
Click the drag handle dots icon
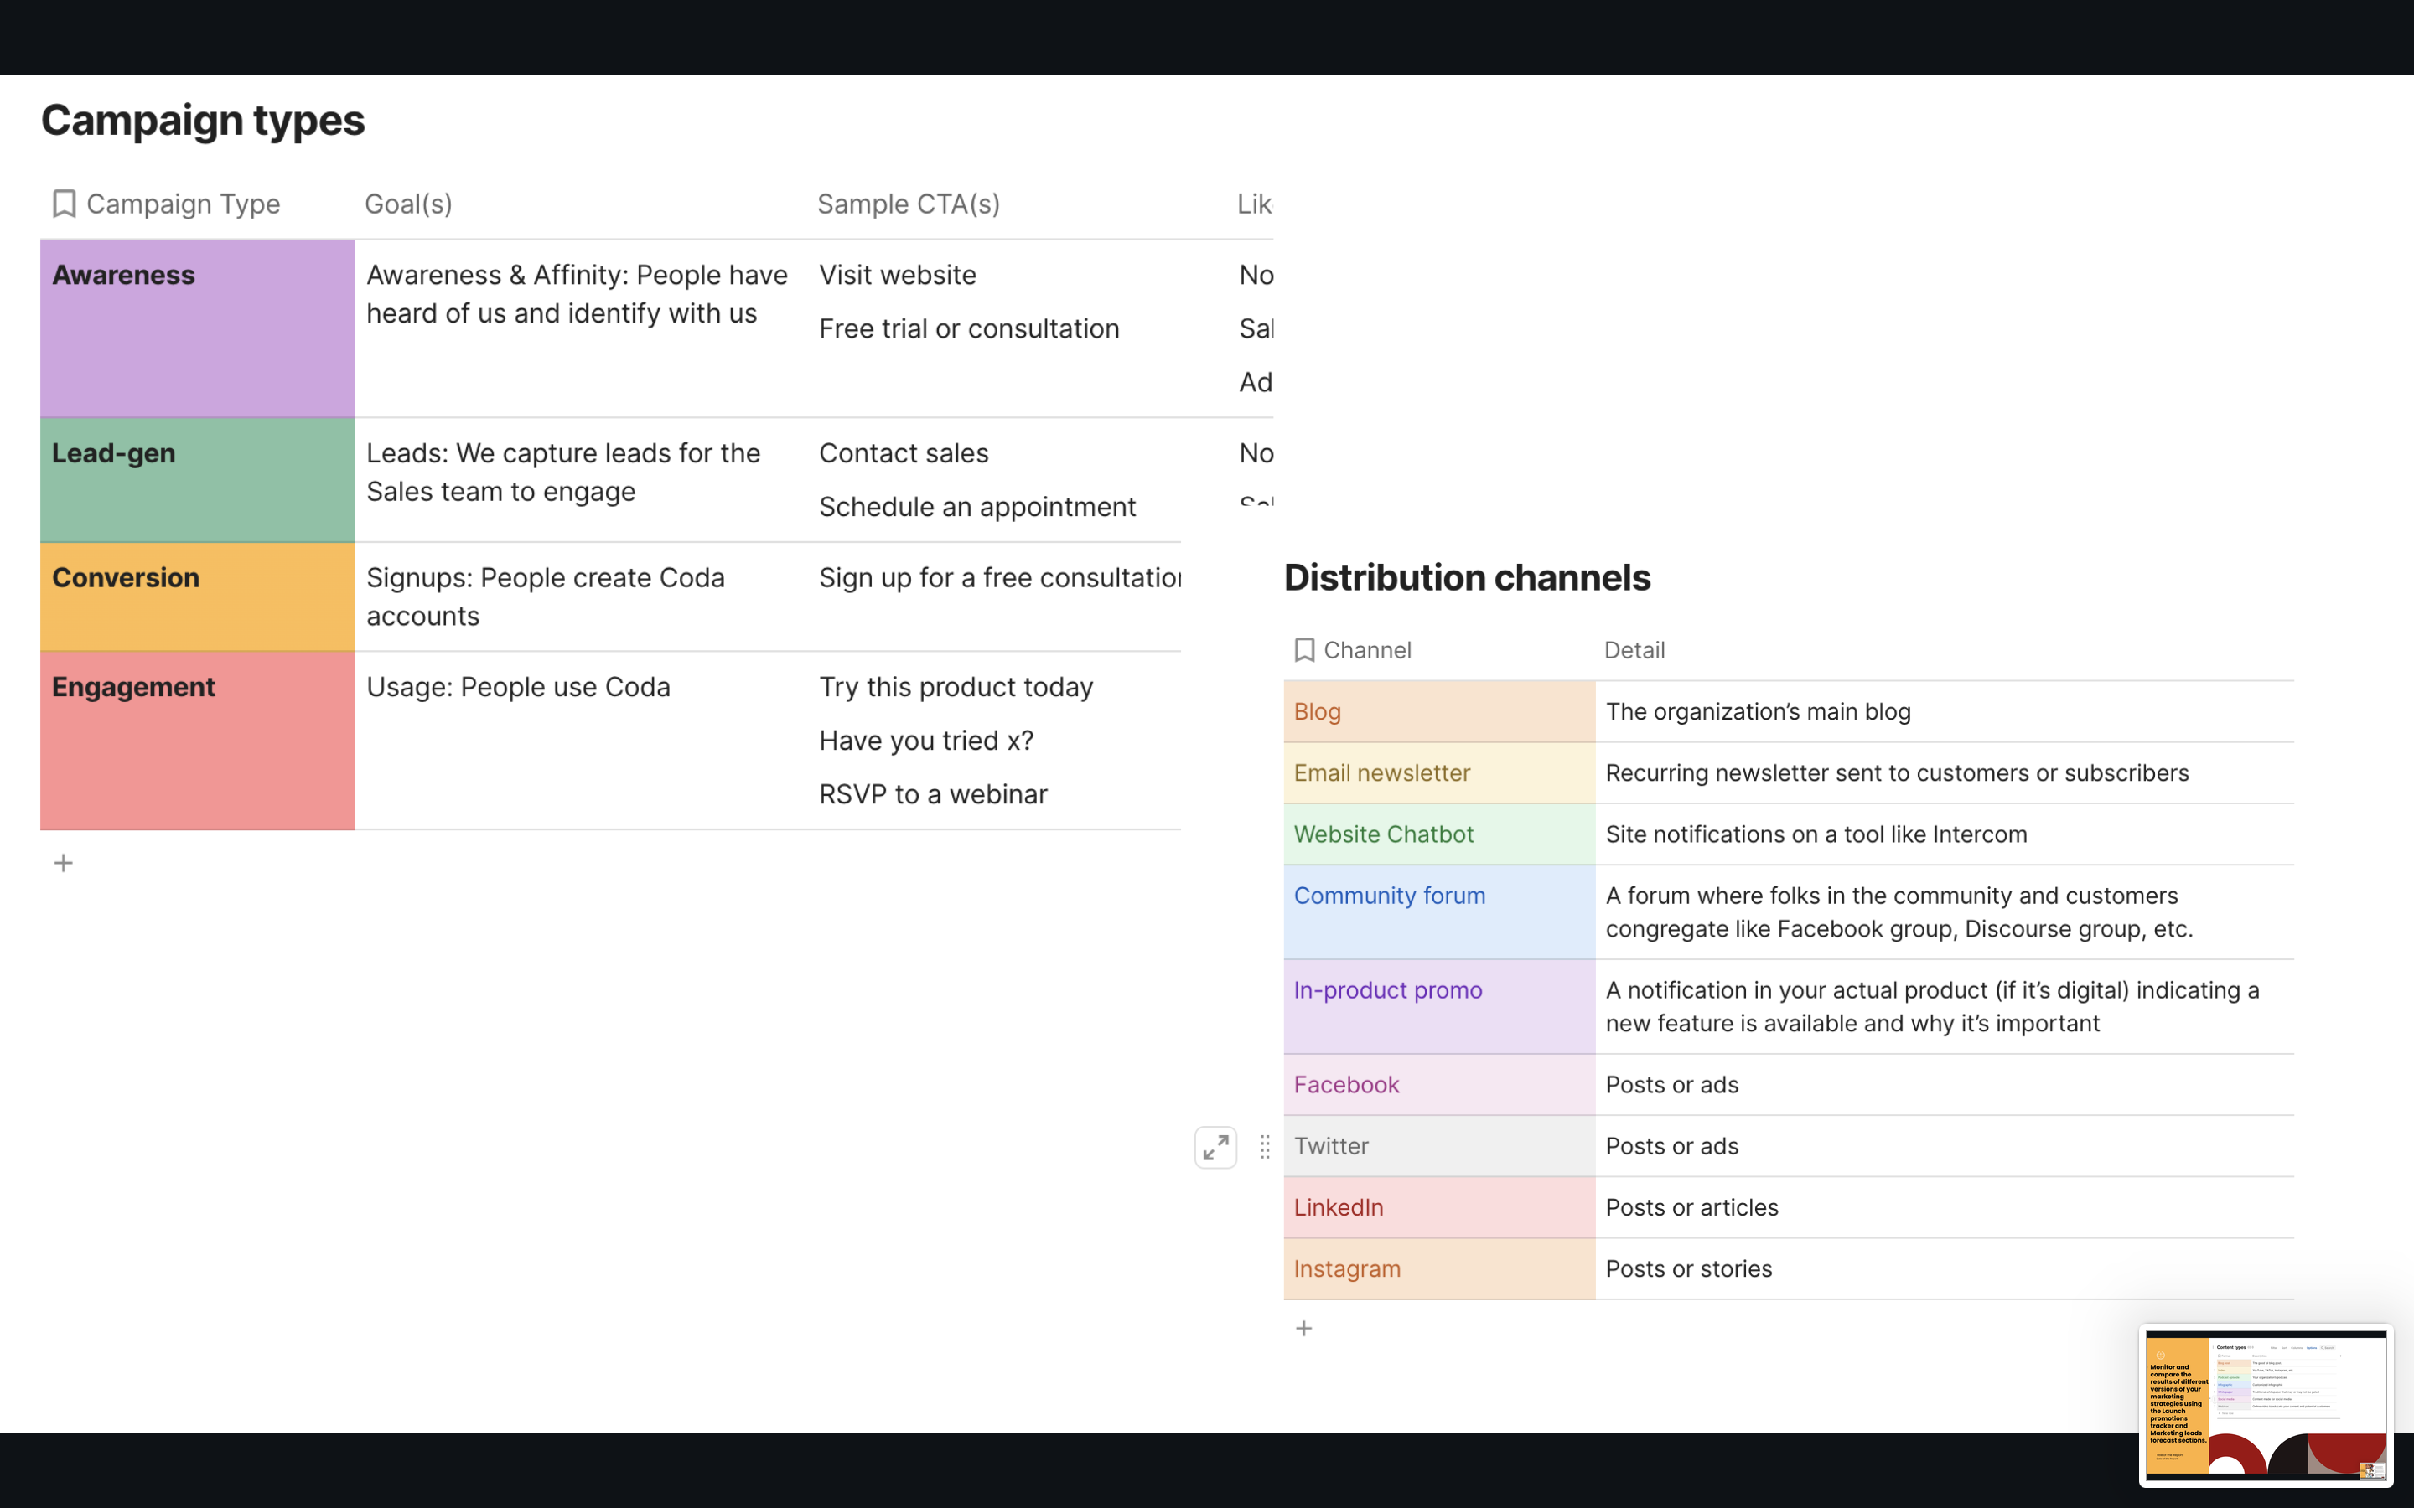pos(1264,1147)
